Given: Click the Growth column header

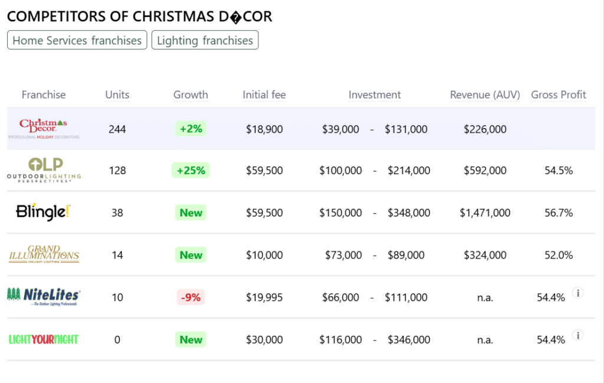Looking at the screenshot, I should click(x=191, y=94).
